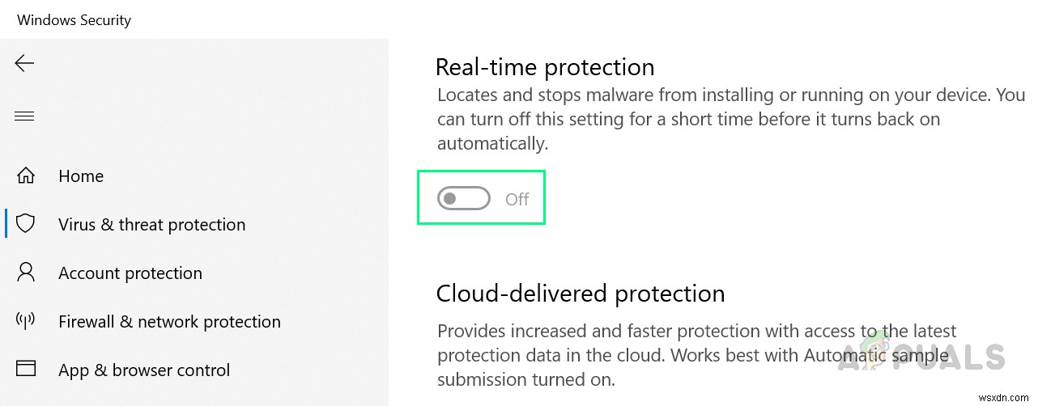Click the back arrow icon
The image size is (1038, 406).
(x=25, y=63)
